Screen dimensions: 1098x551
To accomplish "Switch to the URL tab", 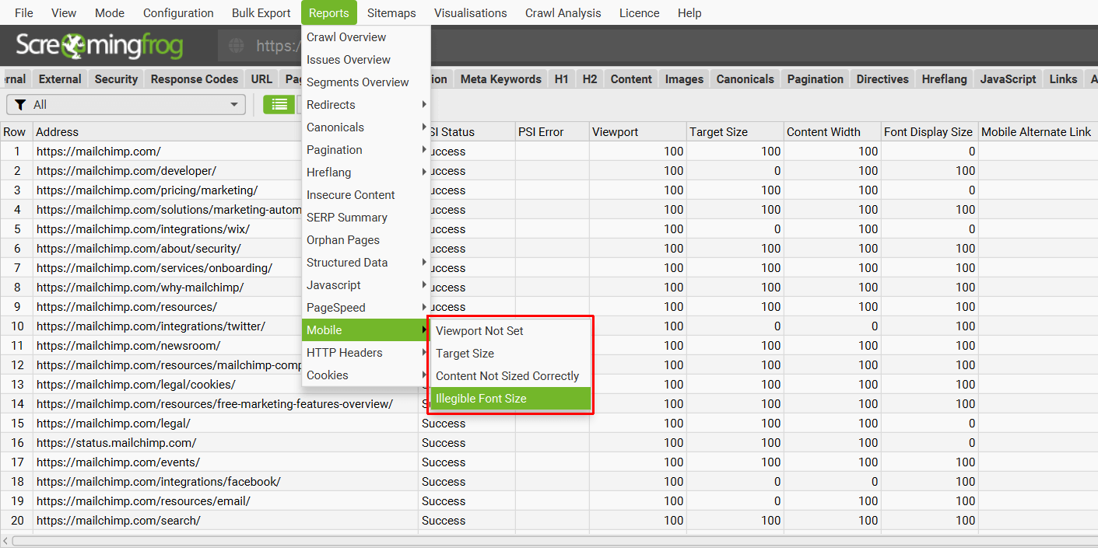I will 261,79.
